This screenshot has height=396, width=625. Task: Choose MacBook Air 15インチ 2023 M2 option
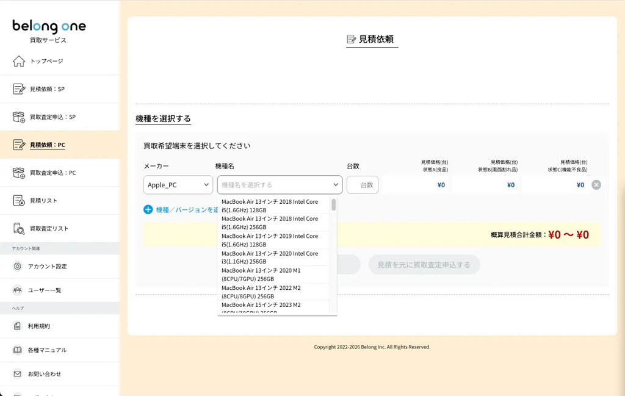273,307
